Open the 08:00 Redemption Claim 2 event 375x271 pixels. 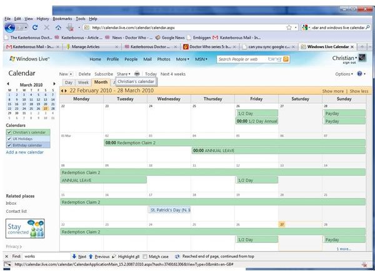pos(234,143)
